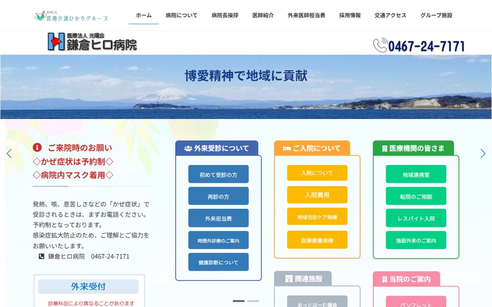Click the icon on 関連施設 tab
This screenshot has height=307, width=492.
tap(289, 279)
